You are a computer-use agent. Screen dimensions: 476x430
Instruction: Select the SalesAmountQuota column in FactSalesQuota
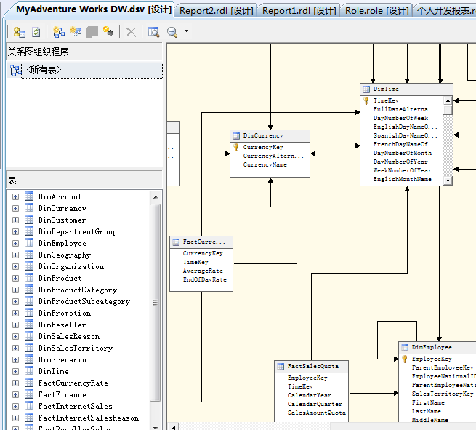tap(317, 413)
